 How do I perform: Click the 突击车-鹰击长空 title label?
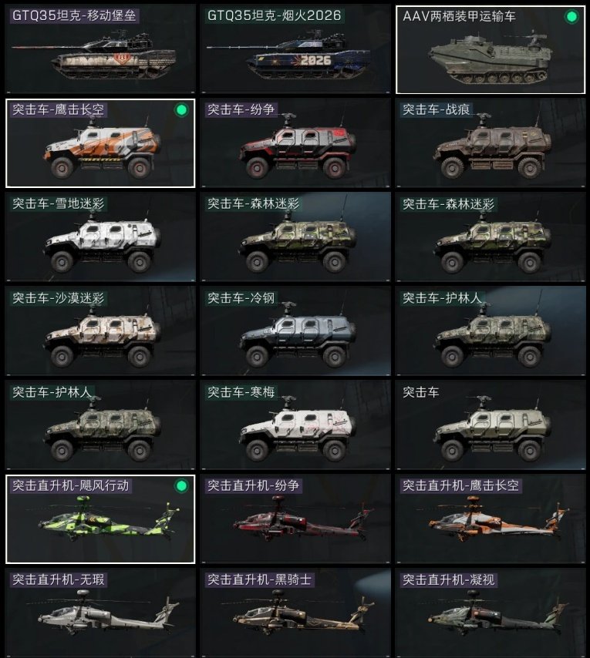(x=58, y=110)
